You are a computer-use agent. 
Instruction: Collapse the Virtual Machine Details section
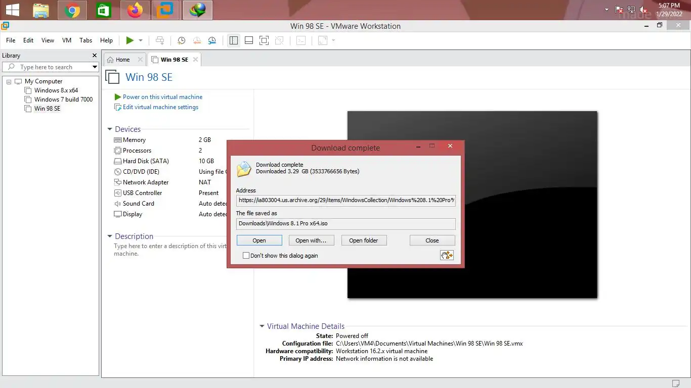pyautogui.click(x=262, y=326)
